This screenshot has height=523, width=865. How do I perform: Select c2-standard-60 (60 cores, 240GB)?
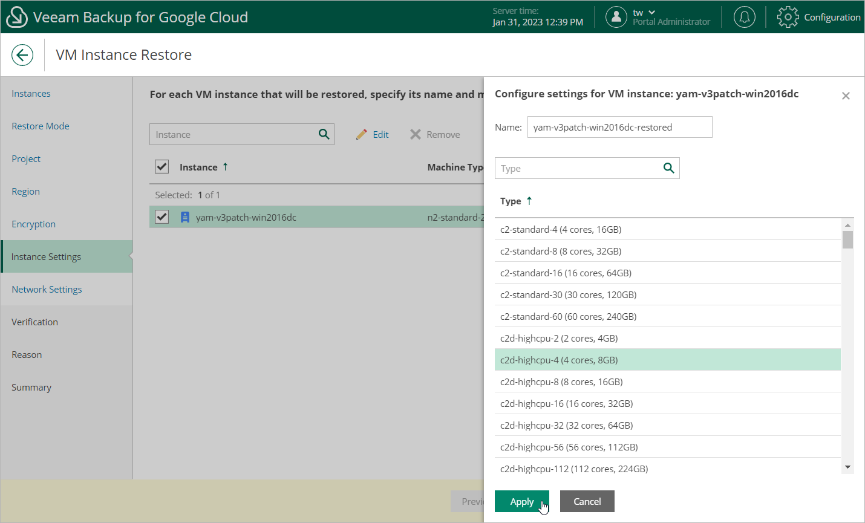pos(668,316)
